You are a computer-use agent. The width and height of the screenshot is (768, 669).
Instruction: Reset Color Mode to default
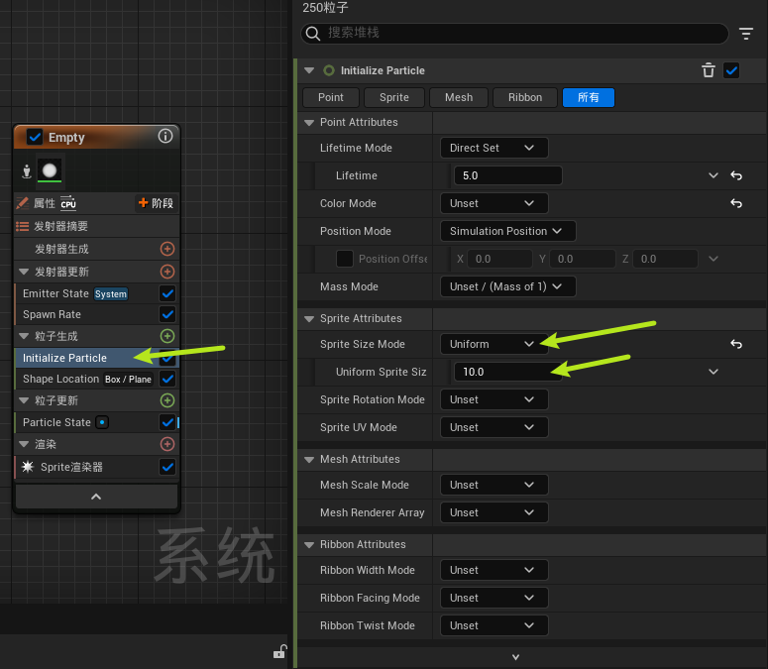pyautogui.click(x=736, y=203)
